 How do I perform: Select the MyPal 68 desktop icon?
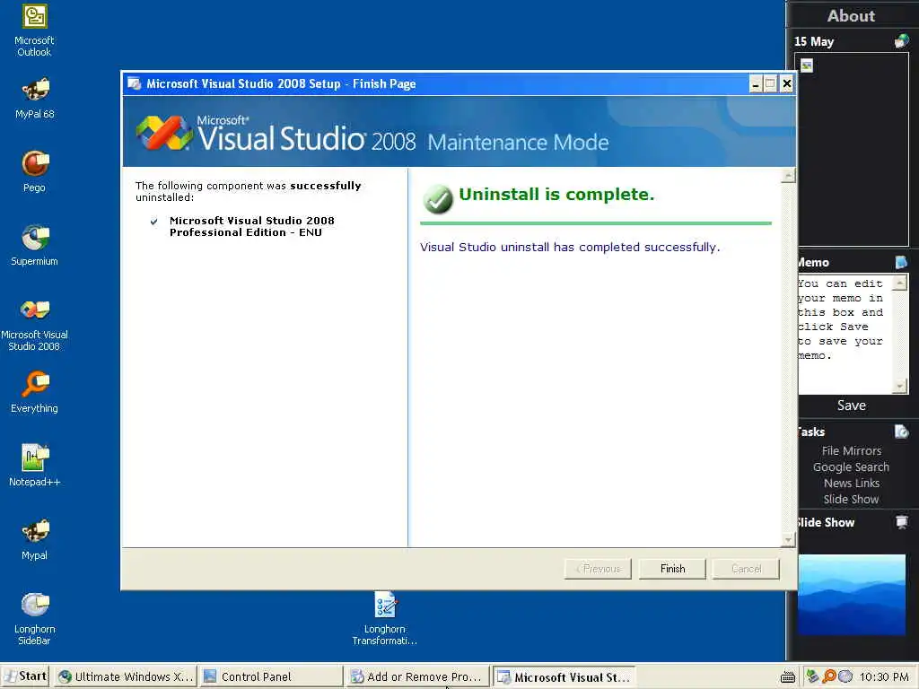(35, 98)
